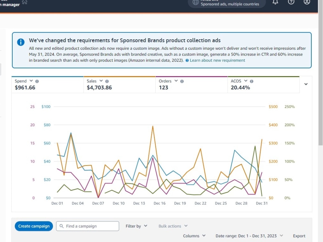Open the user account profile icon
323x242 pixels.
(307, 2)
